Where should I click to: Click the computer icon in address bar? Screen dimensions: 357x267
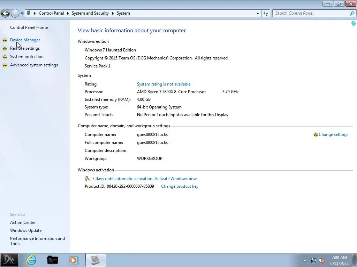click(x=29, y=13)
